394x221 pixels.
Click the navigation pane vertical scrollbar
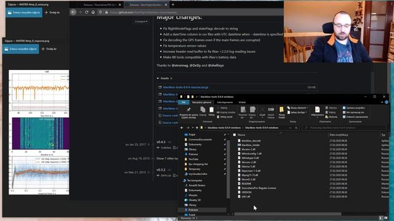(x=228, y=169)
